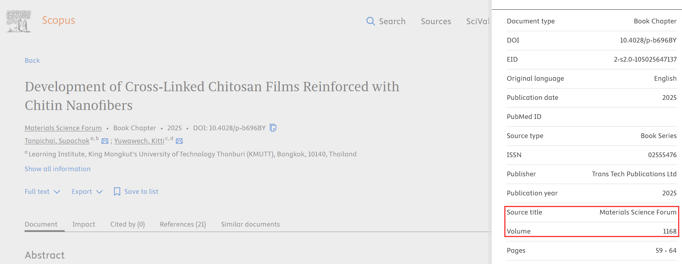682x264 pixels.
Task: Click the Search magnifier icon
Action: (x=370, y=21)
